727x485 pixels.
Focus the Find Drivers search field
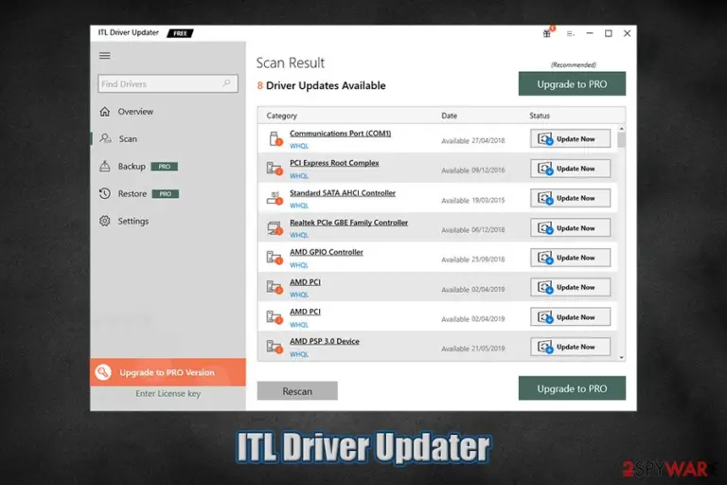pyautogui.click(x=168, y=83)
